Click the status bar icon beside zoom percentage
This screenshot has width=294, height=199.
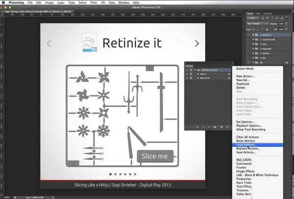point(15,198)
